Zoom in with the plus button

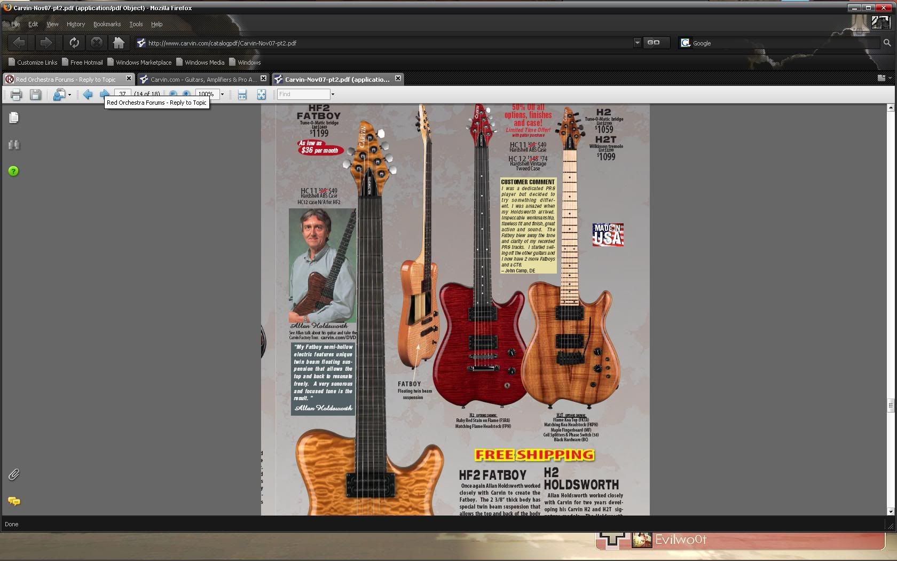click(x=186, y=93)
